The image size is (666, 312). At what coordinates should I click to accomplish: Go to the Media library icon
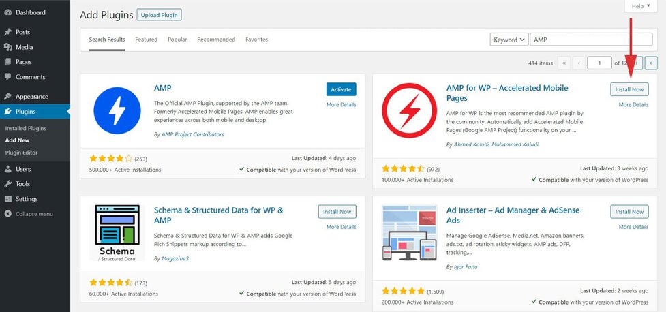(7, 47)
